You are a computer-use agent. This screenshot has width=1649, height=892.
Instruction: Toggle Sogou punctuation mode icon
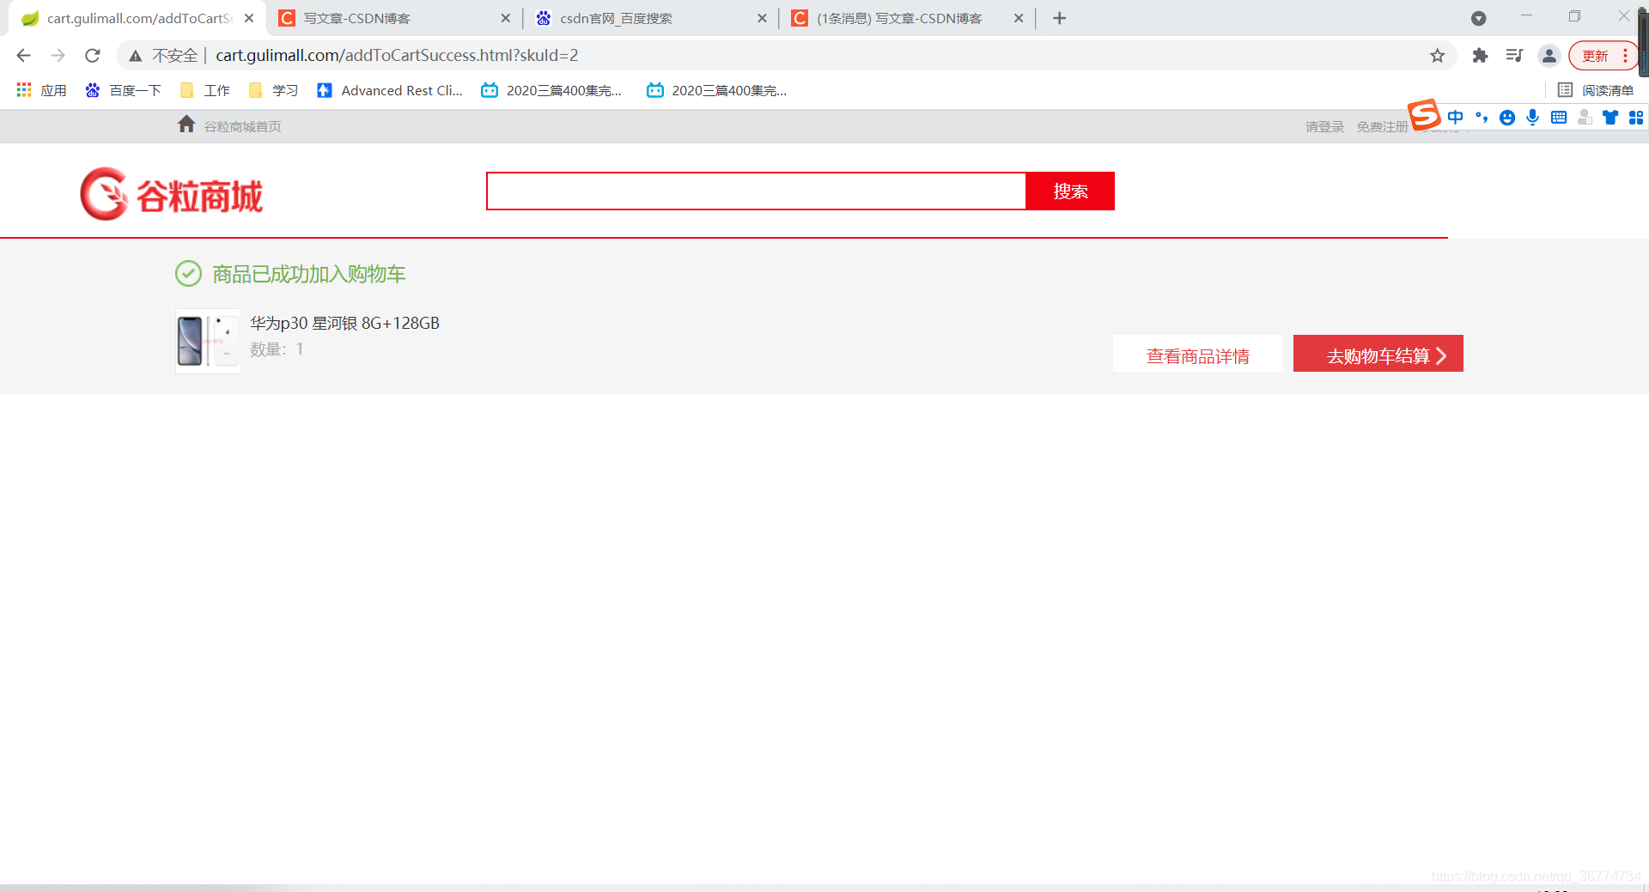tap(1482, 118)
